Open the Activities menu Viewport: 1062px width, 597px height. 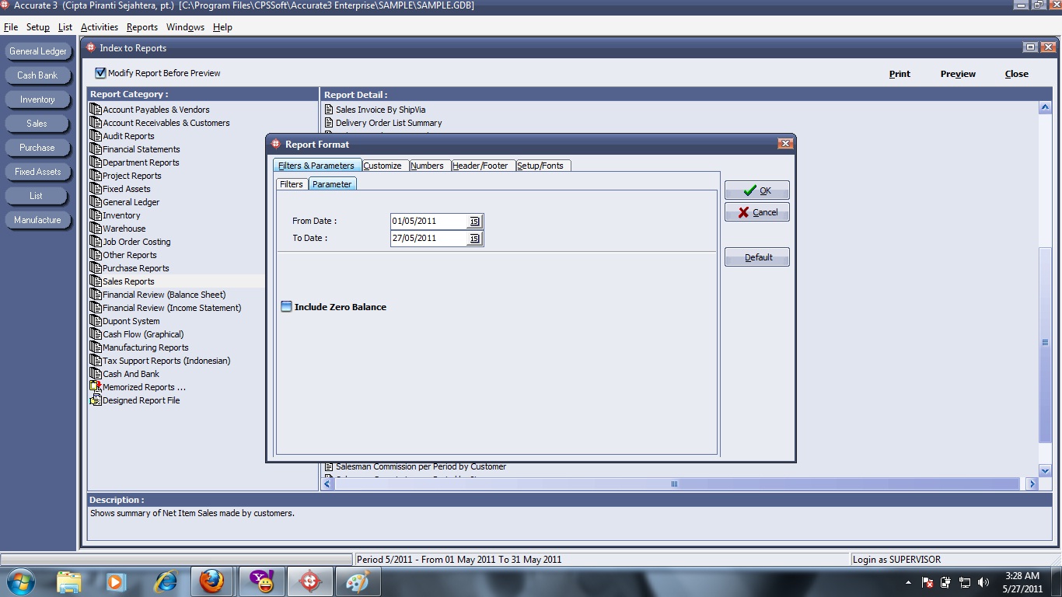click(99, 26)
